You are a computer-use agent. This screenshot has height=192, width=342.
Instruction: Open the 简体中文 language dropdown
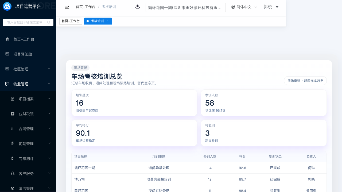click(x=244, y=7)
